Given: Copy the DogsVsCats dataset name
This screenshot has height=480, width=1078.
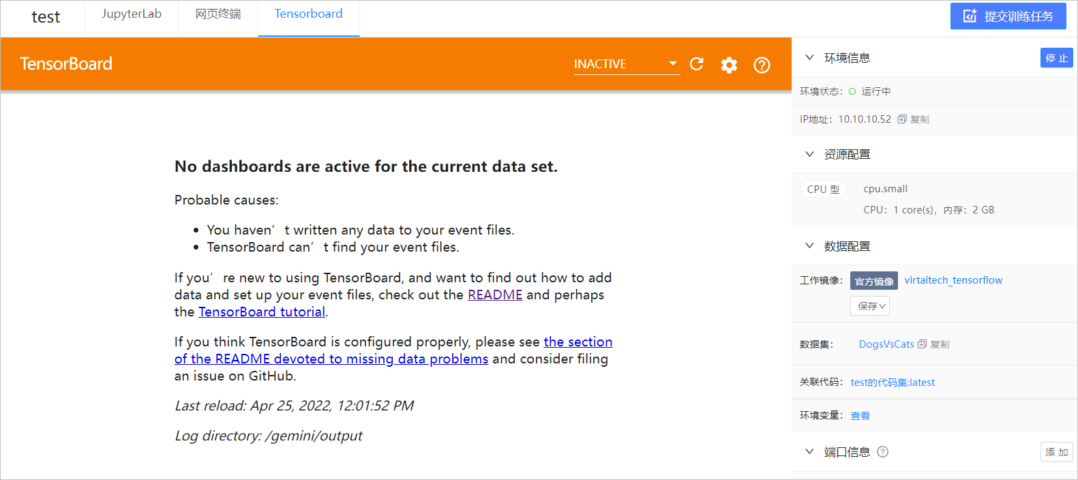Looking at the screenshot, I should click(x=933, y=344).
